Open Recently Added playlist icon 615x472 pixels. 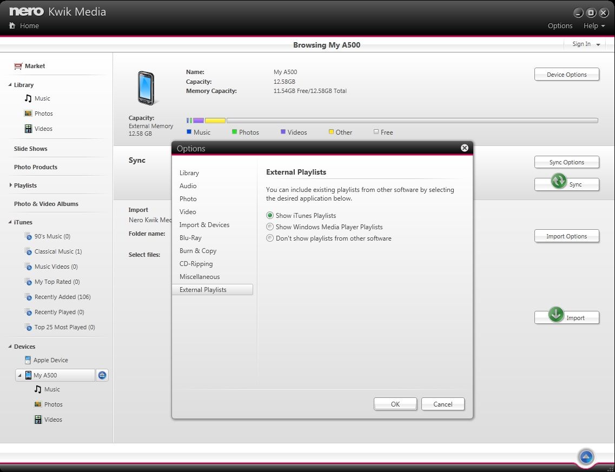(x=28, y=297)
